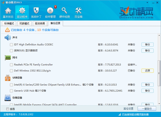The width and height of the screenshot is (161, 117).
Task: Click the 存储设备 disk icon
Action: pos(8,98)
